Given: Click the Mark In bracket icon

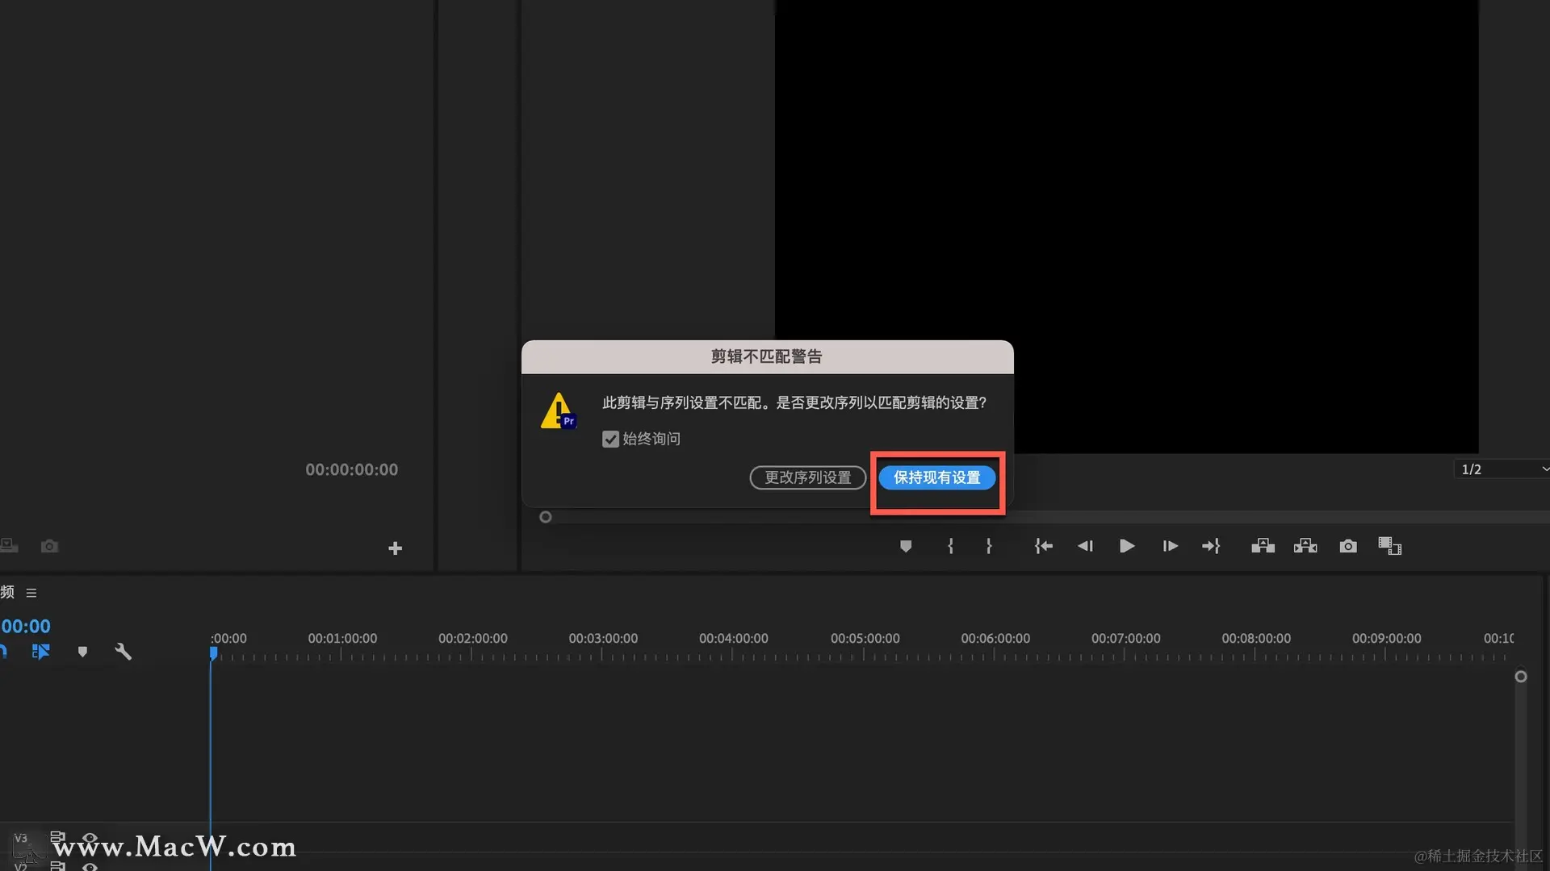Looking at the screenshot, I should 950,546.
